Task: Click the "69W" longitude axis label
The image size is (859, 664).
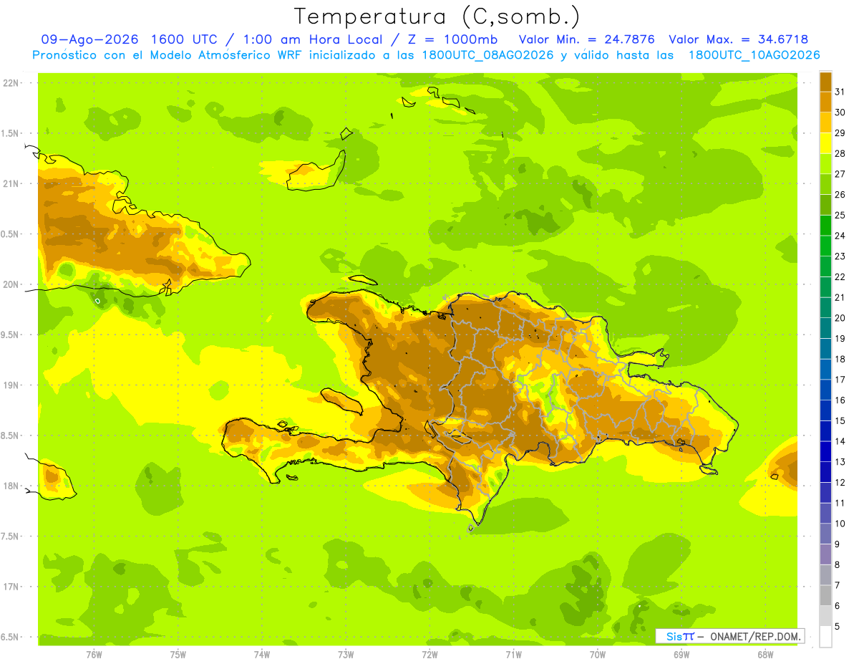Action: [x=681, y=655]
